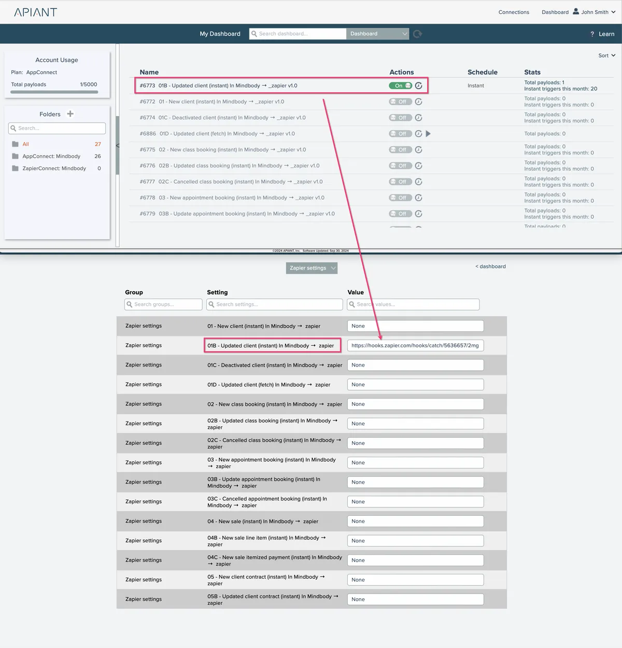Turn on automation #6886 toggle
The height and width of the screenshot is (648, 622).
[401, 134]
